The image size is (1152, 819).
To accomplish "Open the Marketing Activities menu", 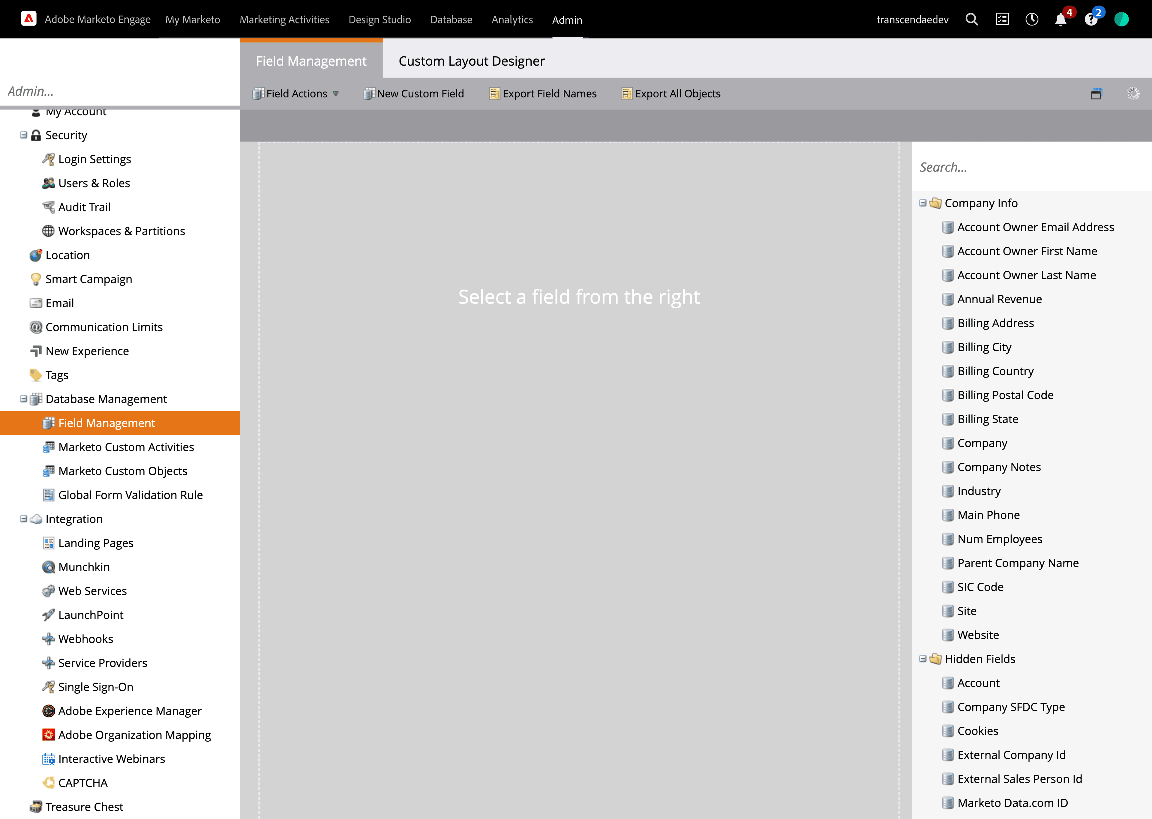I will coord(284,20).
